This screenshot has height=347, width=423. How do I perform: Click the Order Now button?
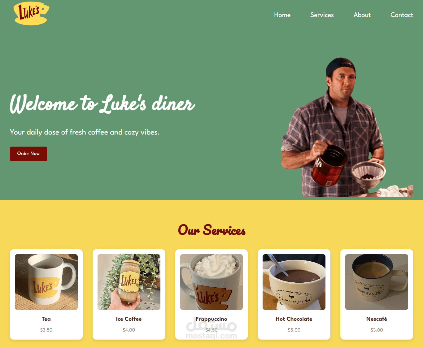[x=28, y=154]
